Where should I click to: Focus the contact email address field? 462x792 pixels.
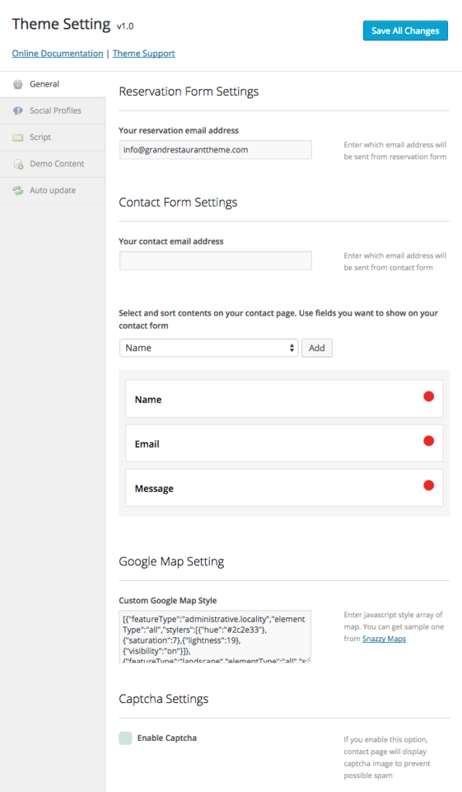215,261
